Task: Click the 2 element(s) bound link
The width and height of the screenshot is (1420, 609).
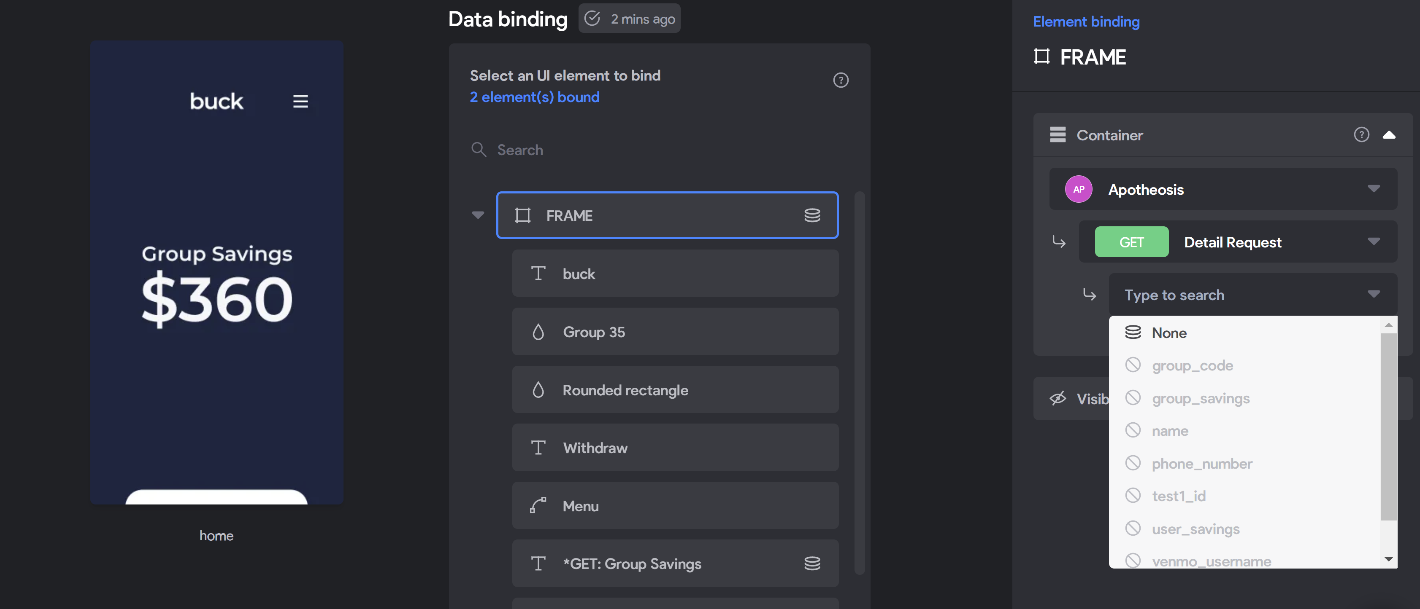Action: point(534,97)
